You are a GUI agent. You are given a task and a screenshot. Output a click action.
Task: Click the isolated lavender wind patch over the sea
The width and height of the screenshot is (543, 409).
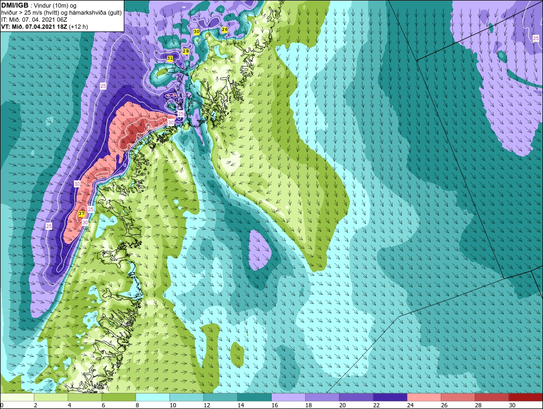tap(260, 250)
